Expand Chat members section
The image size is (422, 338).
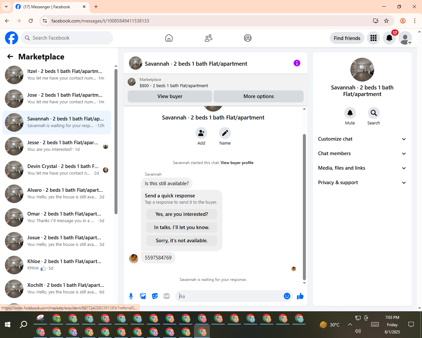click(x=362, y=153)
